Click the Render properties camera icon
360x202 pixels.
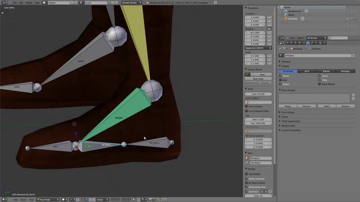point(287,43)
